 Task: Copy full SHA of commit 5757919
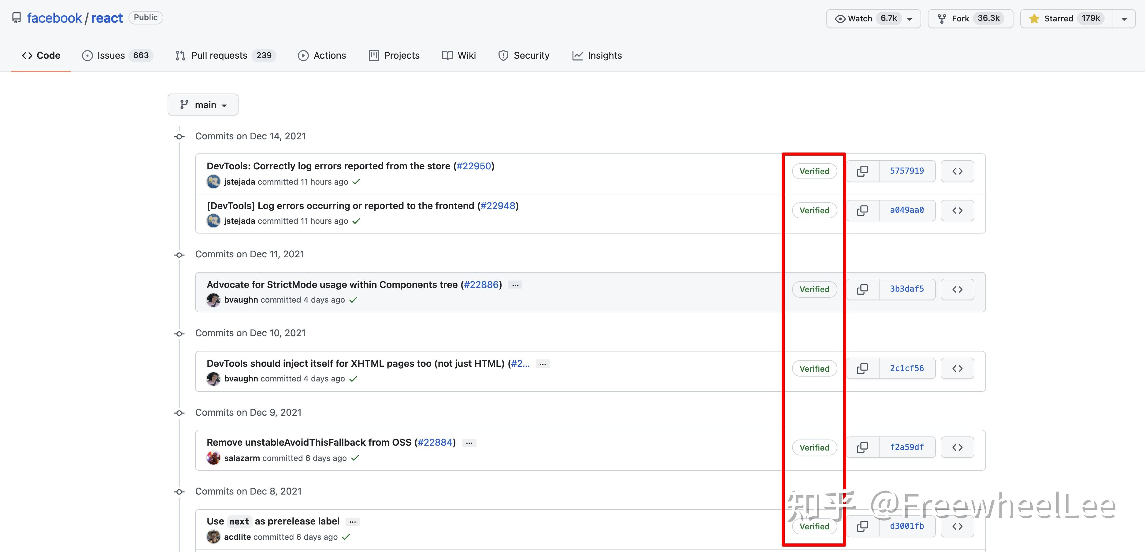(x=862, y=171)
